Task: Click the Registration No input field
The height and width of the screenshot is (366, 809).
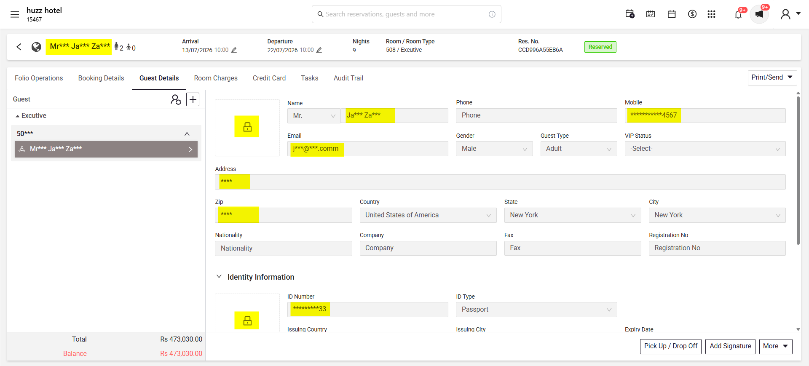Action: click(x=717, y=248)
